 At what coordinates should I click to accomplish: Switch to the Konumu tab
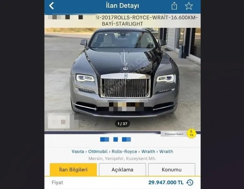(x=172, y=169)
